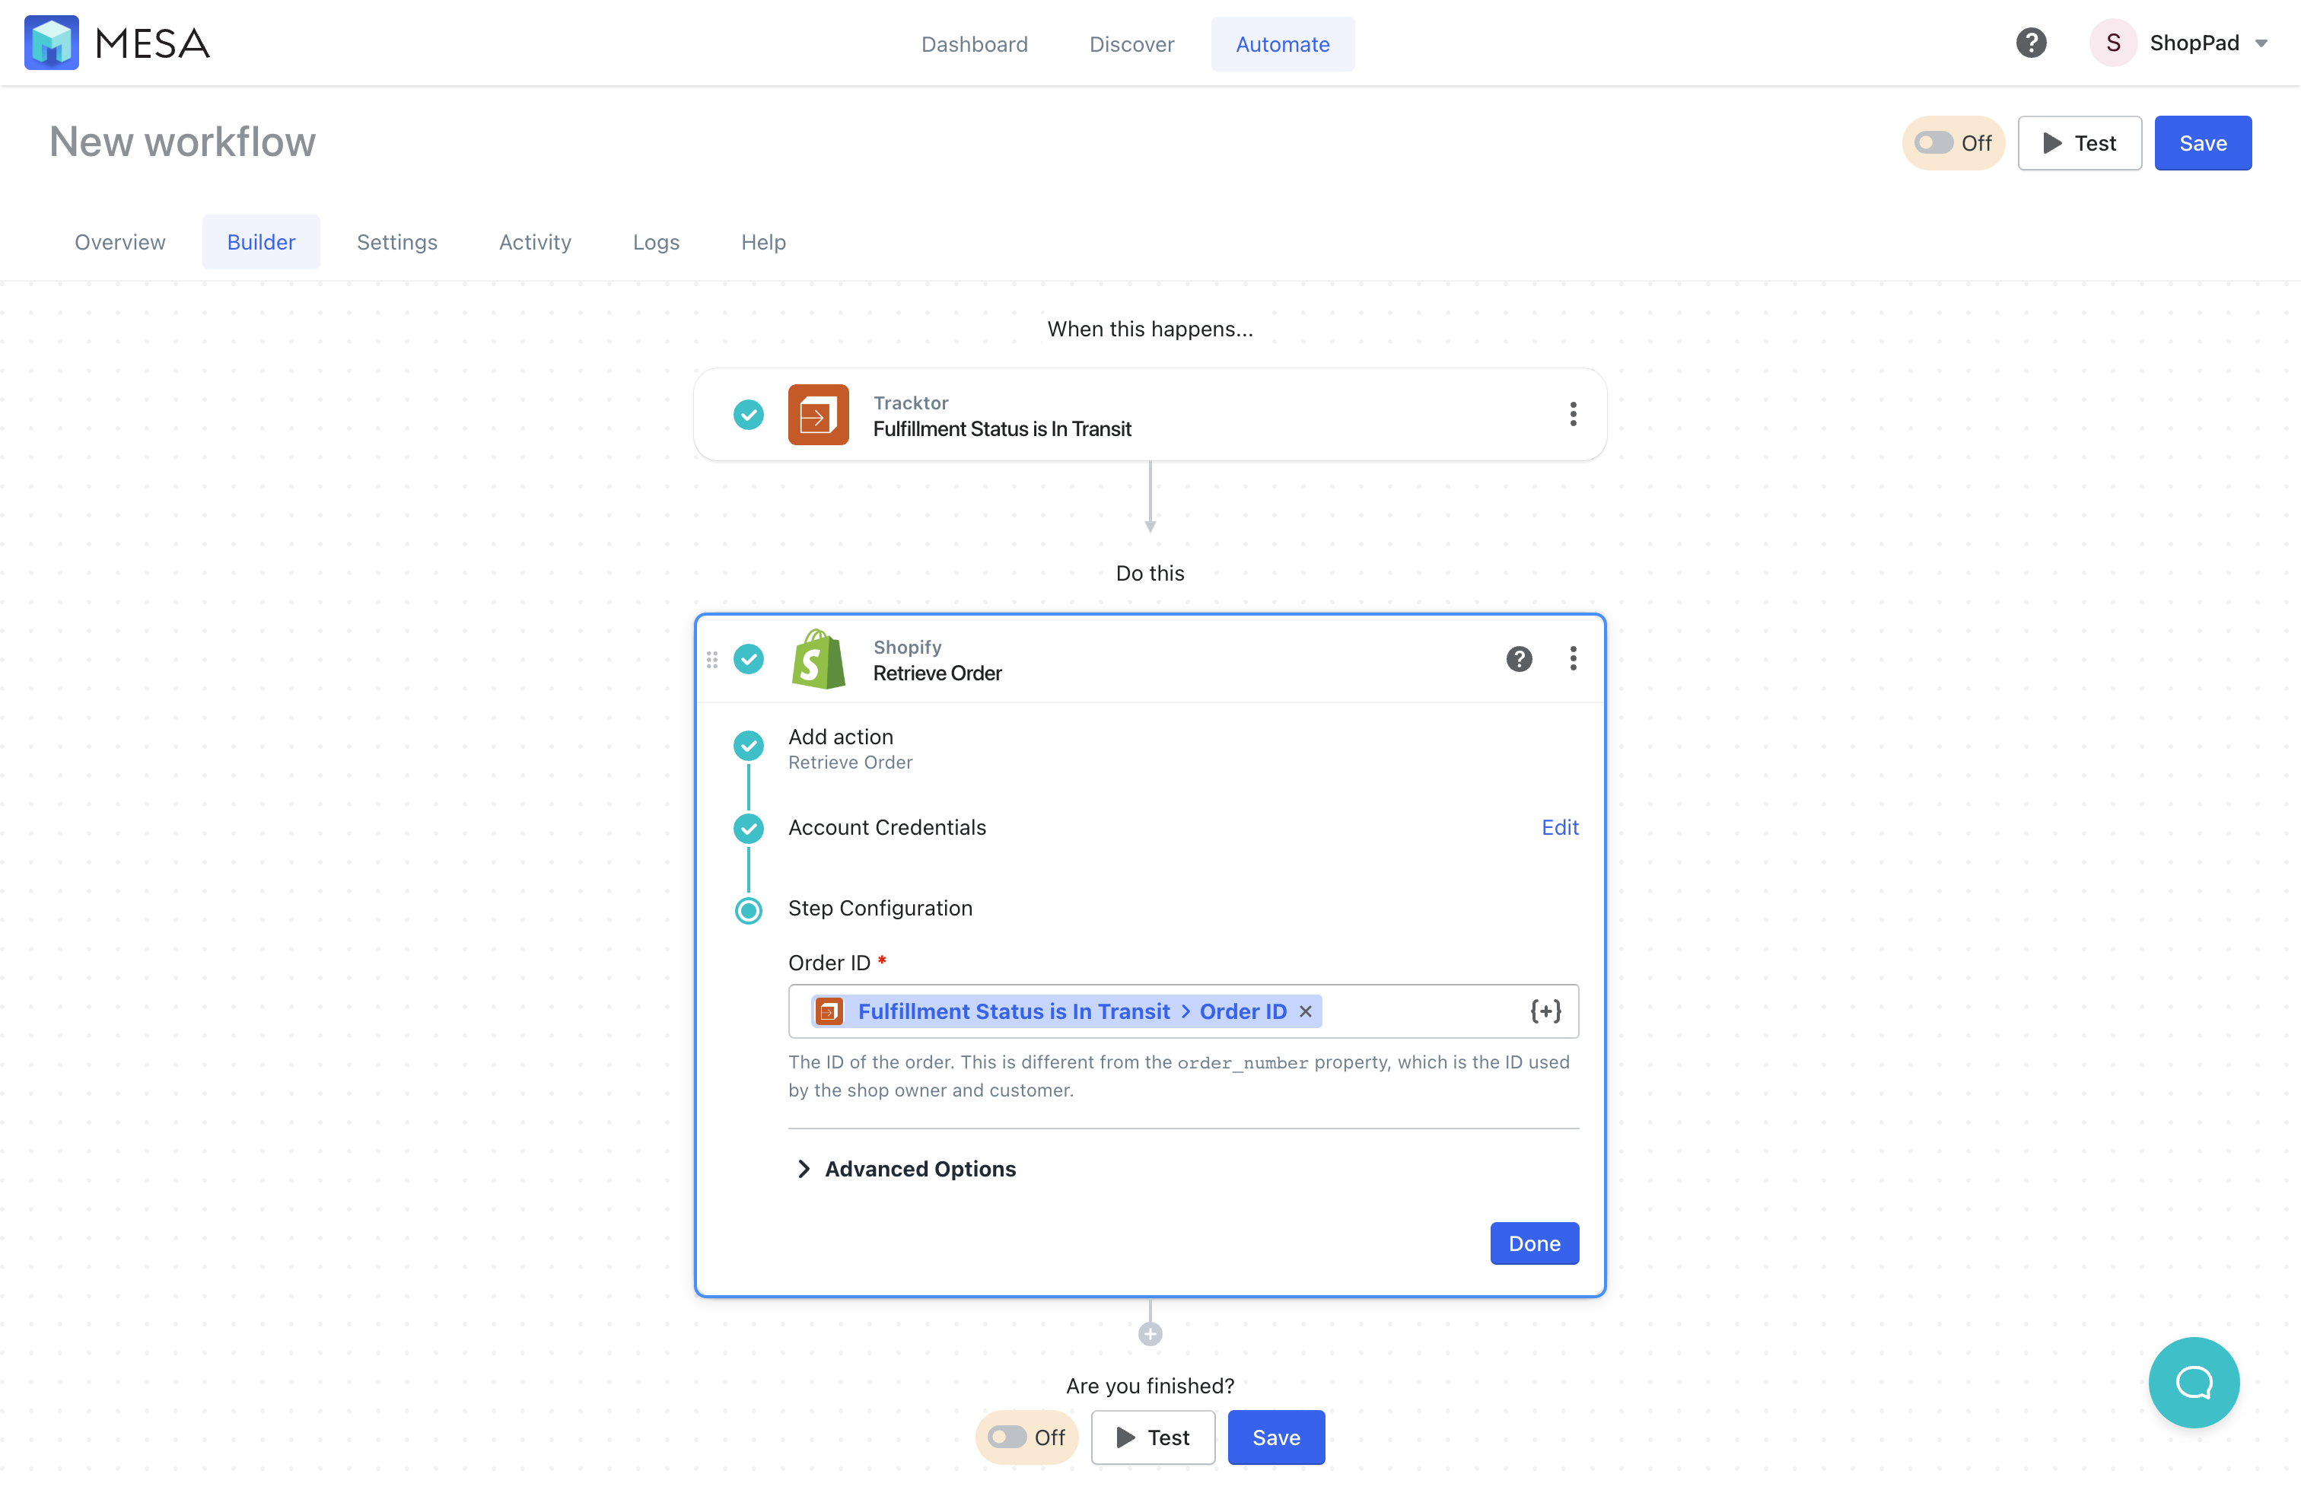
Task: Click the Tracktor app icon
Action: click(x=818, y=415)
